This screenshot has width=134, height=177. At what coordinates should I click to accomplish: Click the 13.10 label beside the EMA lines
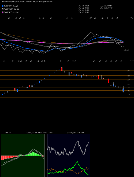(x=126, y=50)
